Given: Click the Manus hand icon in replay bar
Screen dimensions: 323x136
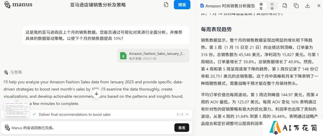Looking at the screenshot, I should click(7, 128).
